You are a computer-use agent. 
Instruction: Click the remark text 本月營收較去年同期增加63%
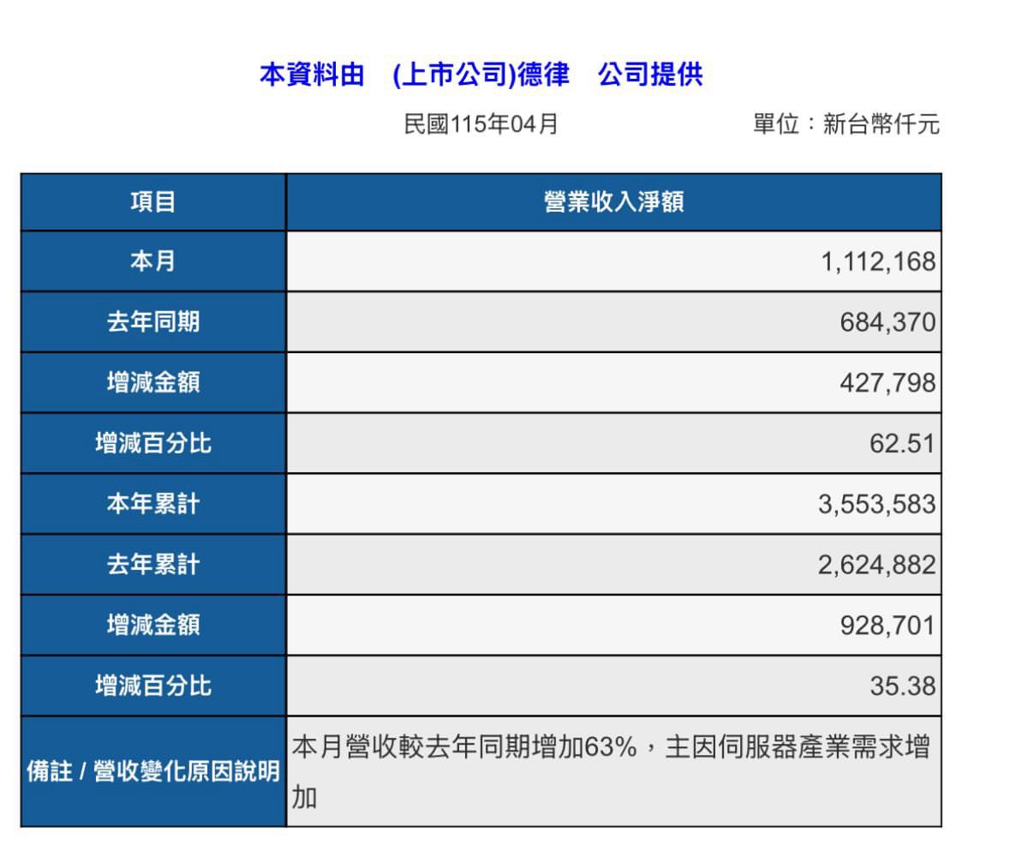[x=464, y=747]
